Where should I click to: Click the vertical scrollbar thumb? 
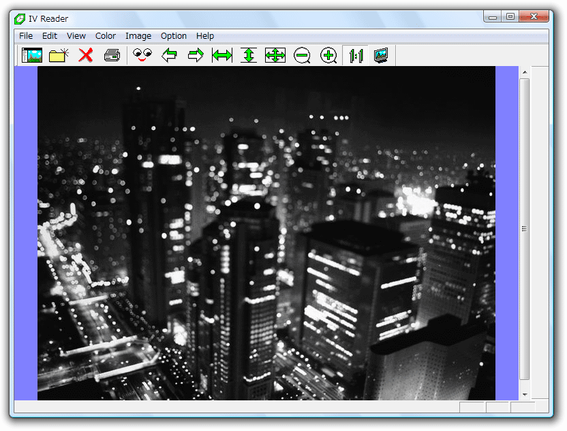pyautogui.click(x=525, y=229)
